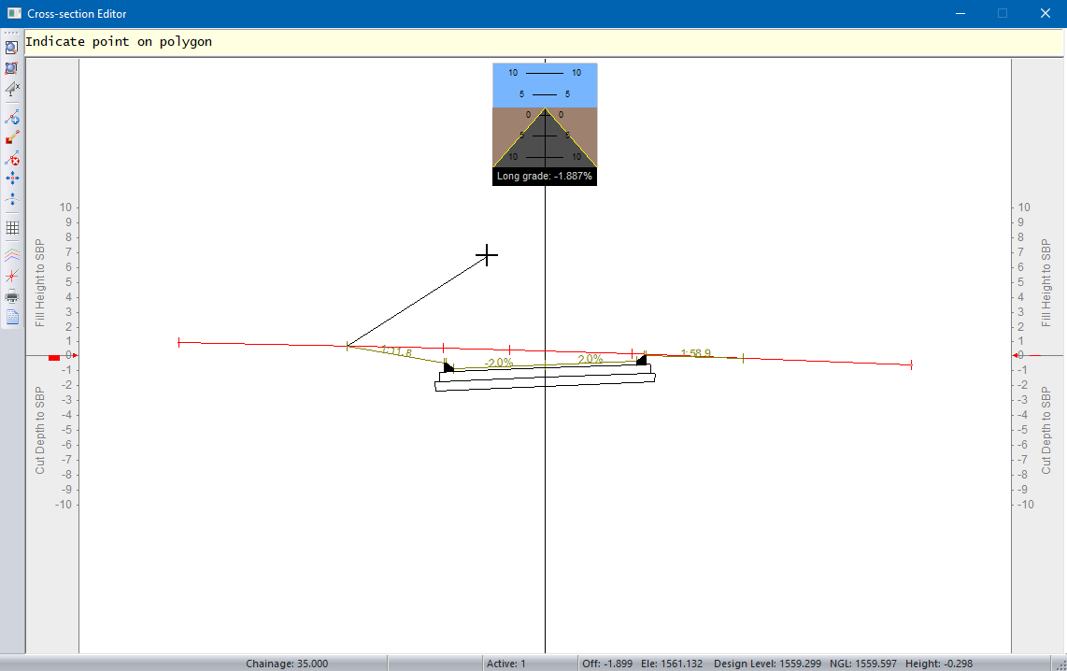Select the edit point pencil tool
This screenshot has width=1067, height=671.
pyautogui.click(x=12, y=137)
